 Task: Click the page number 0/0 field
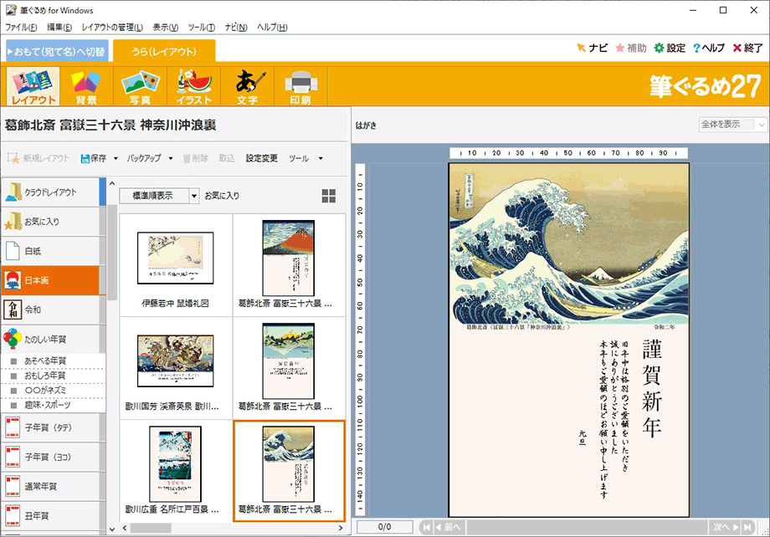[384, 527]
